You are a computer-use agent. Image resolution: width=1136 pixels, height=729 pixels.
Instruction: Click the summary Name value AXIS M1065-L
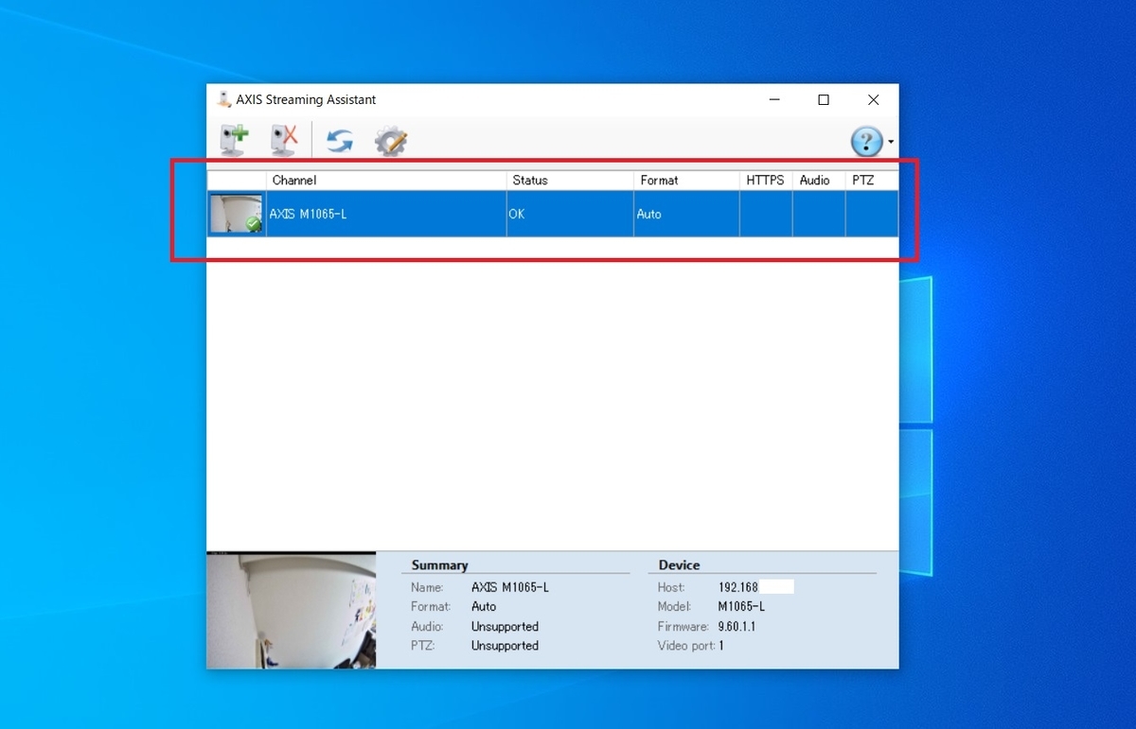pyautogui.click(x=510, y=587)
